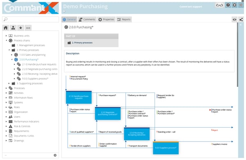
Task: Focus the sidebar search field
Action: tap(31, 19)
